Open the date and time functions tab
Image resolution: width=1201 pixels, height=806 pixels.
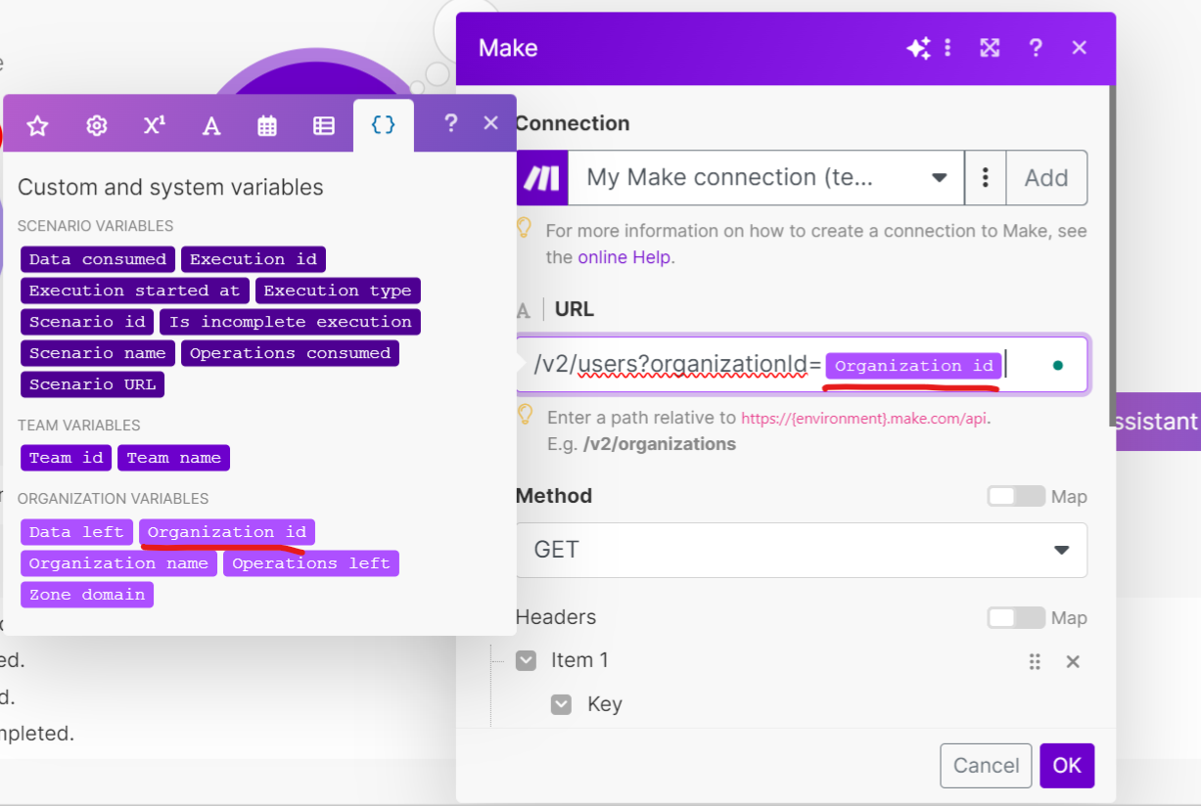267,124
